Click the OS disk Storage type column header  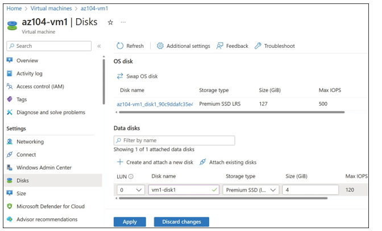(x=214, y=90)
